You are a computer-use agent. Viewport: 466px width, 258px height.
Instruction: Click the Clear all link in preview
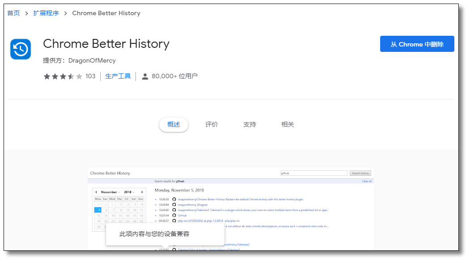367,181
